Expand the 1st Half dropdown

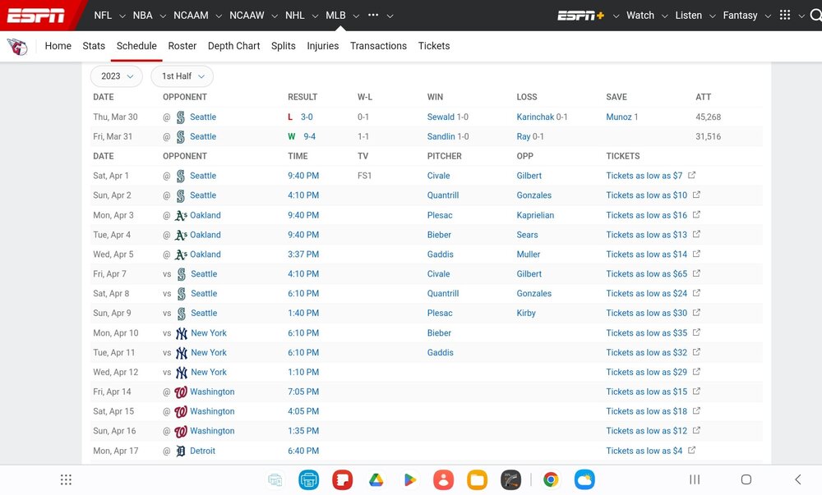coord(182,76)
